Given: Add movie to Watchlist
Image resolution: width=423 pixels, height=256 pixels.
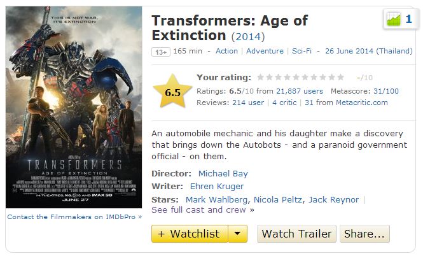Looking at the screenshot, I should click(190, 234).
